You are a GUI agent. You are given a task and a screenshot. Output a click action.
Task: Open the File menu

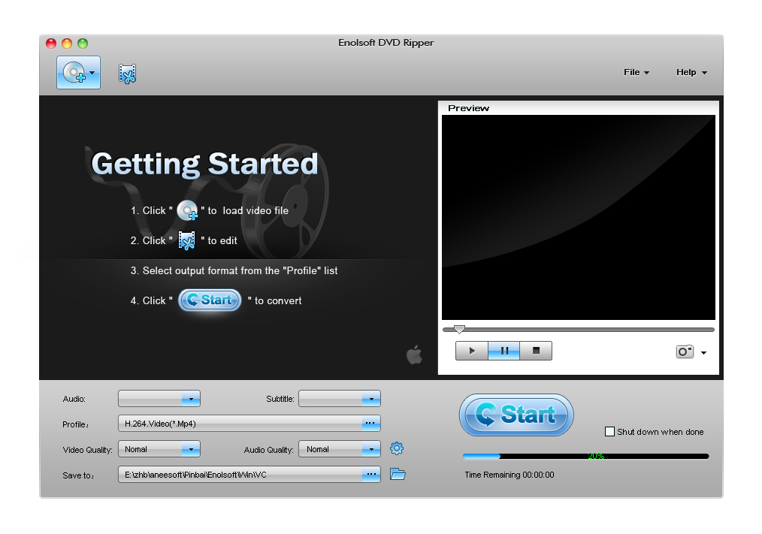pyautogui.click(x=637, y=72)
